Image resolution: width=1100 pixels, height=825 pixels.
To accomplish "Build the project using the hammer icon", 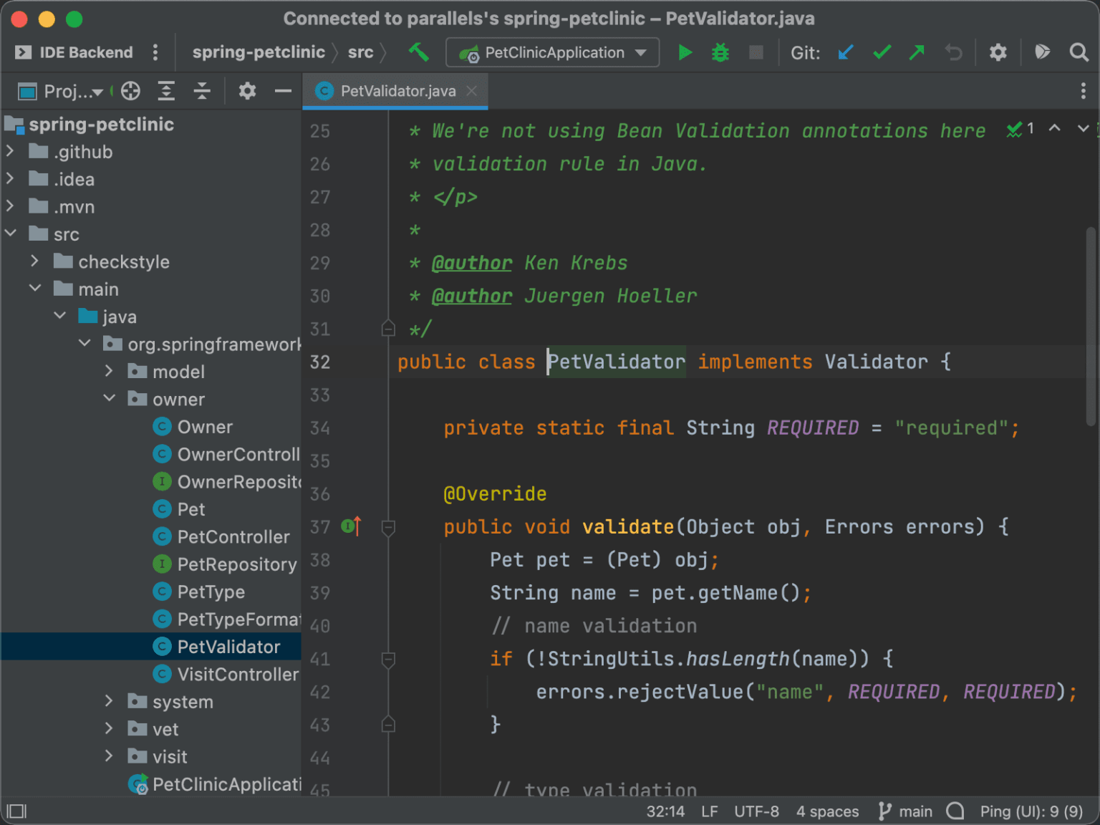I will click(x=420, y=52).
